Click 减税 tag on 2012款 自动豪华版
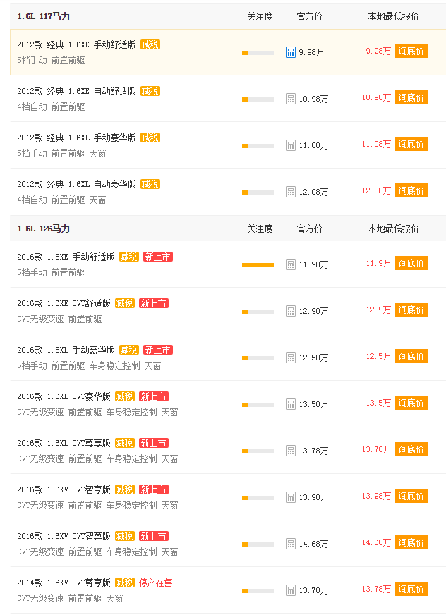 tap(150, 184)
